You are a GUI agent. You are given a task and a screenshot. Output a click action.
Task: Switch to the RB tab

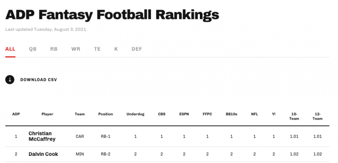pos(54,49)
